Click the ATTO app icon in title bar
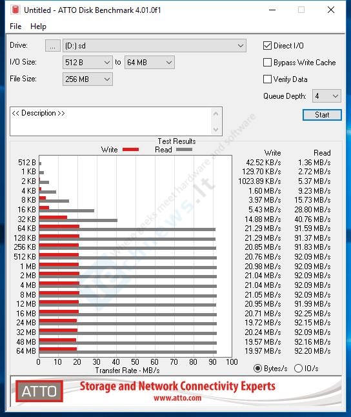 click(15, 10)
